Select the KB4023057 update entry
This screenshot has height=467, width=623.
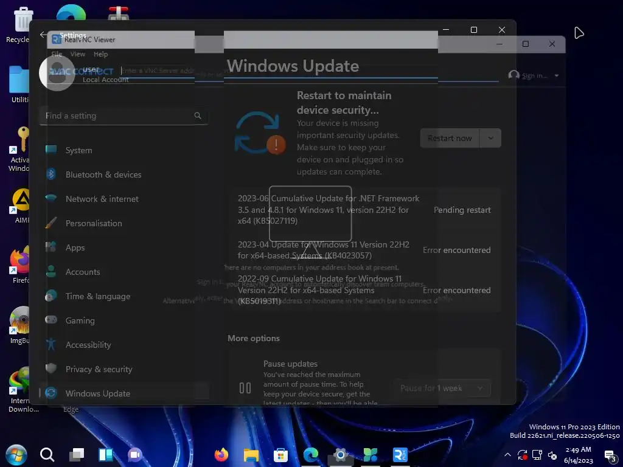click(364, 250)
